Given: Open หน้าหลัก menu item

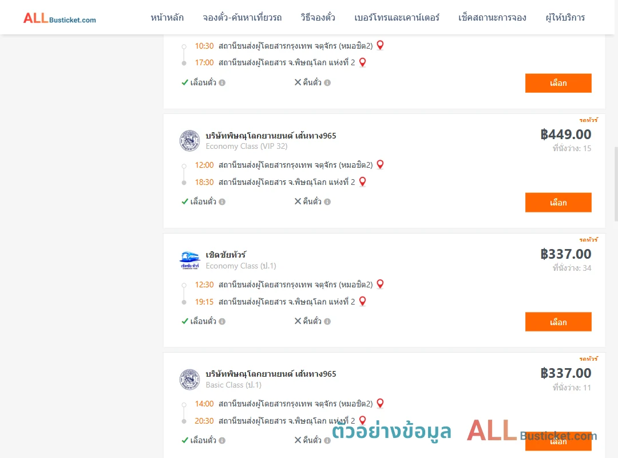Looking at the screenshot, I should [167, 17].
